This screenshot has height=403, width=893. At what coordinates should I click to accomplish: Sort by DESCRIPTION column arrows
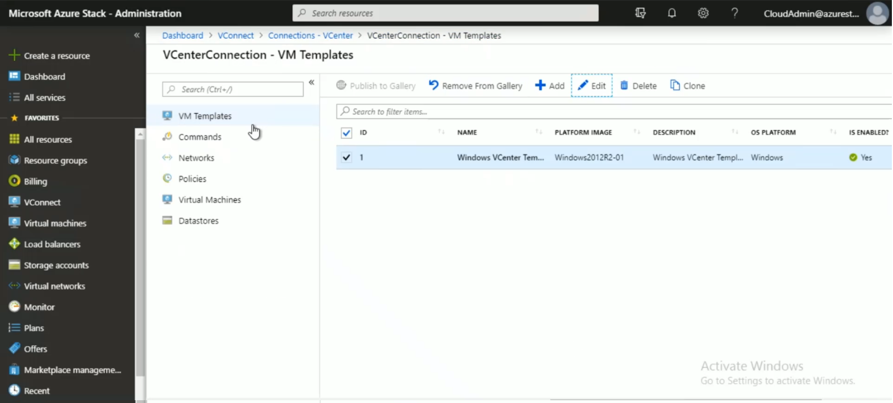(x=735, y=132)
